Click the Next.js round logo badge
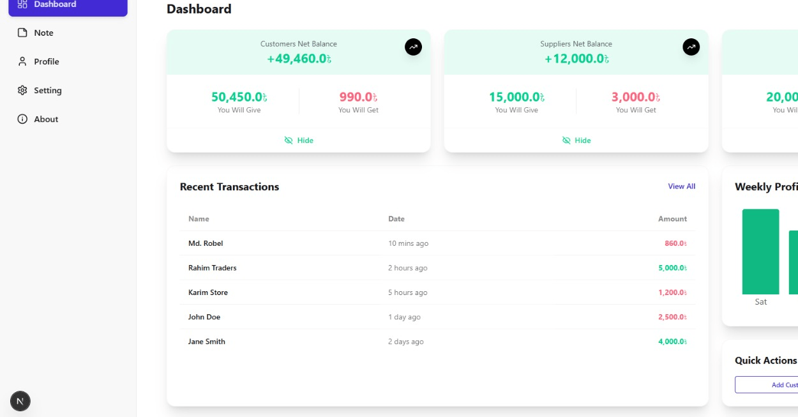 pos(20,401)
